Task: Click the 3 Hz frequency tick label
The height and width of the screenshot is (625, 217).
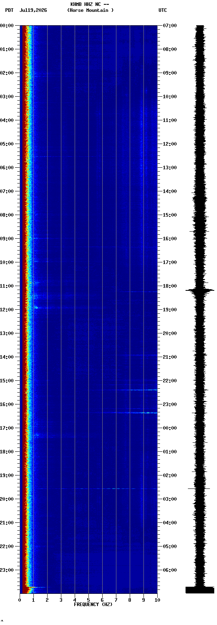Action: tap(61, 600)
